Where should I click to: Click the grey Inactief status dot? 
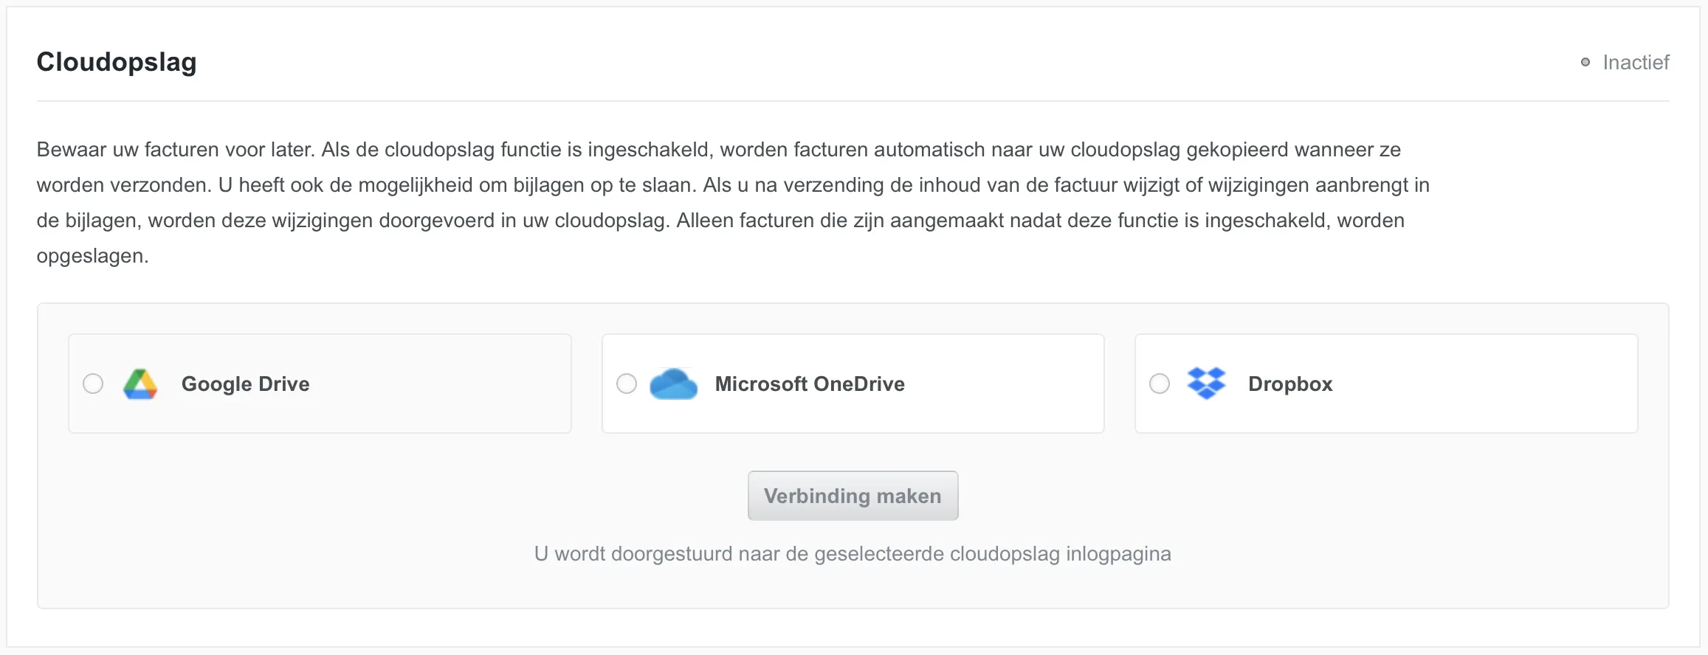click(1585, 63)
